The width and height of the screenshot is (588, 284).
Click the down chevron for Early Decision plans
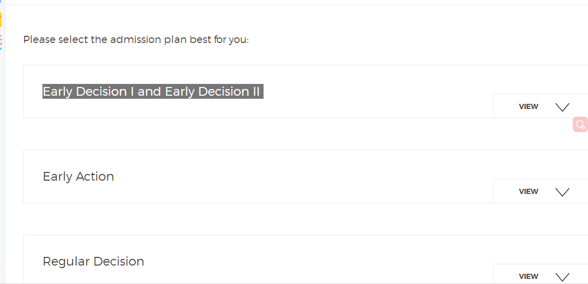[562, 107]
